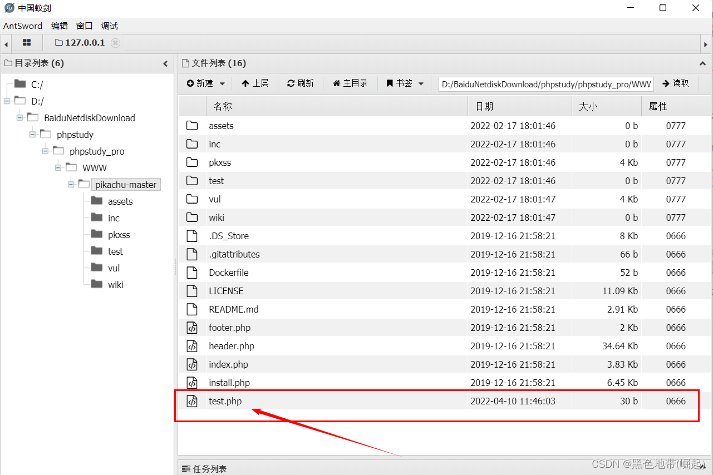Click the inc folder icon in file list
Image resolution: width=713 pixels, height=475 pixels.
[x=192, y=144]
